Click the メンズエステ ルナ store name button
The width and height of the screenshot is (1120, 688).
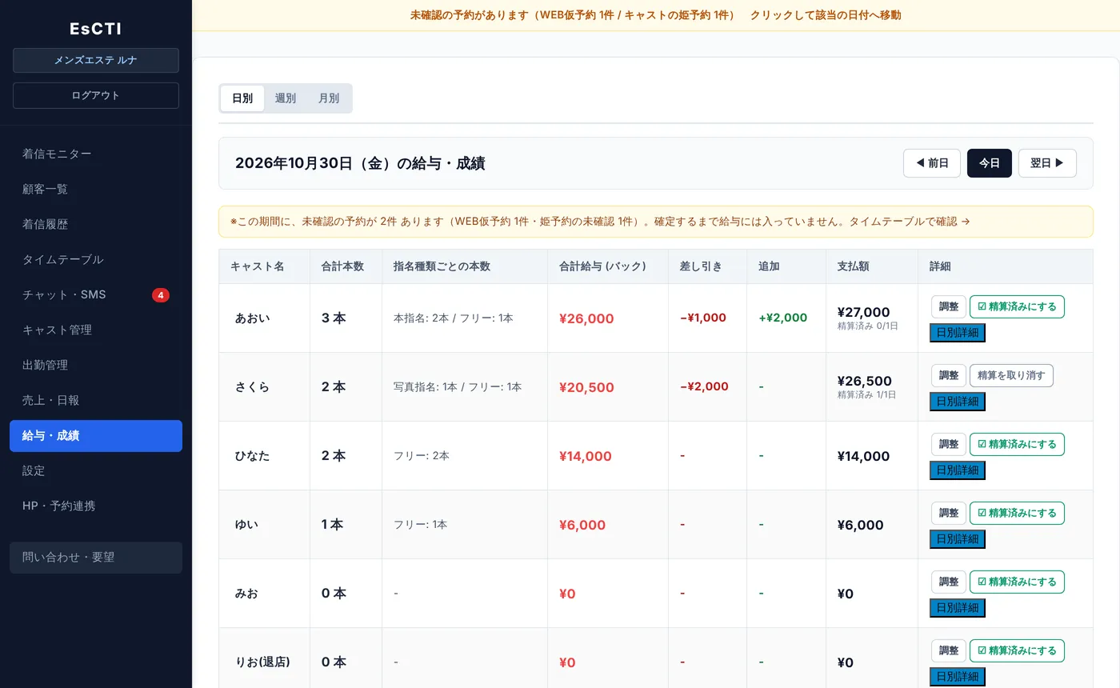[96, 60]
